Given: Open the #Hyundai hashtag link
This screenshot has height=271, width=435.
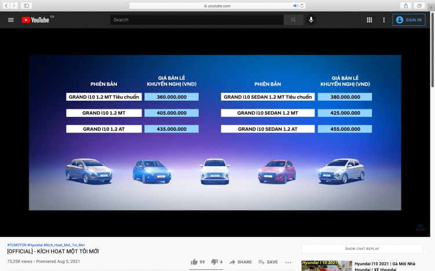Looking at the screenshot, I should 35,245.
